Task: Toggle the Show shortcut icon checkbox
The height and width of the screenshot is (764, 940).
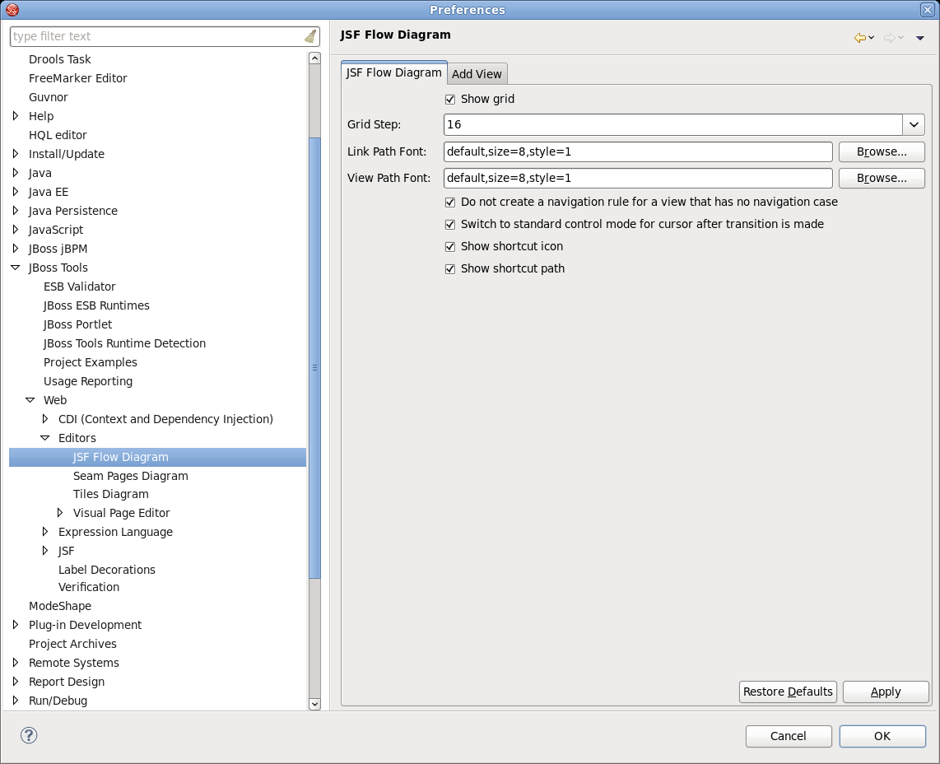Action: [x=450, y=247]
